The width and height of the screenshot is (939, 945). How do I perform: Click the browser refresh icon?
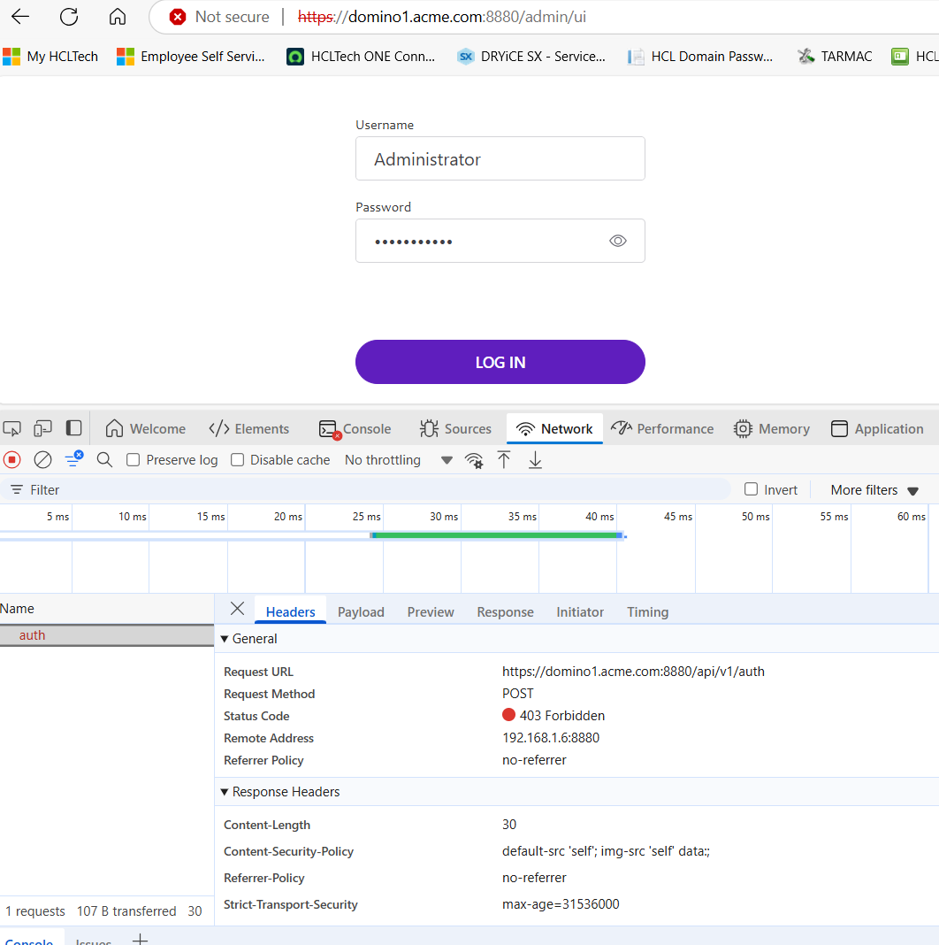(x=69, y=17)
